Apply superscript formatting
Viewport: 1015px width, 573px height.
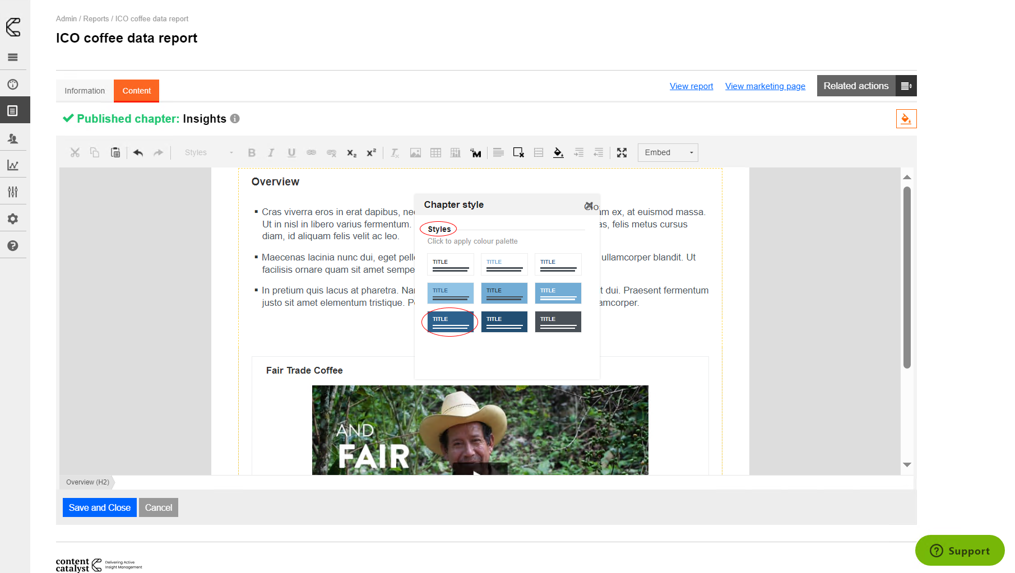pos(371,152)
